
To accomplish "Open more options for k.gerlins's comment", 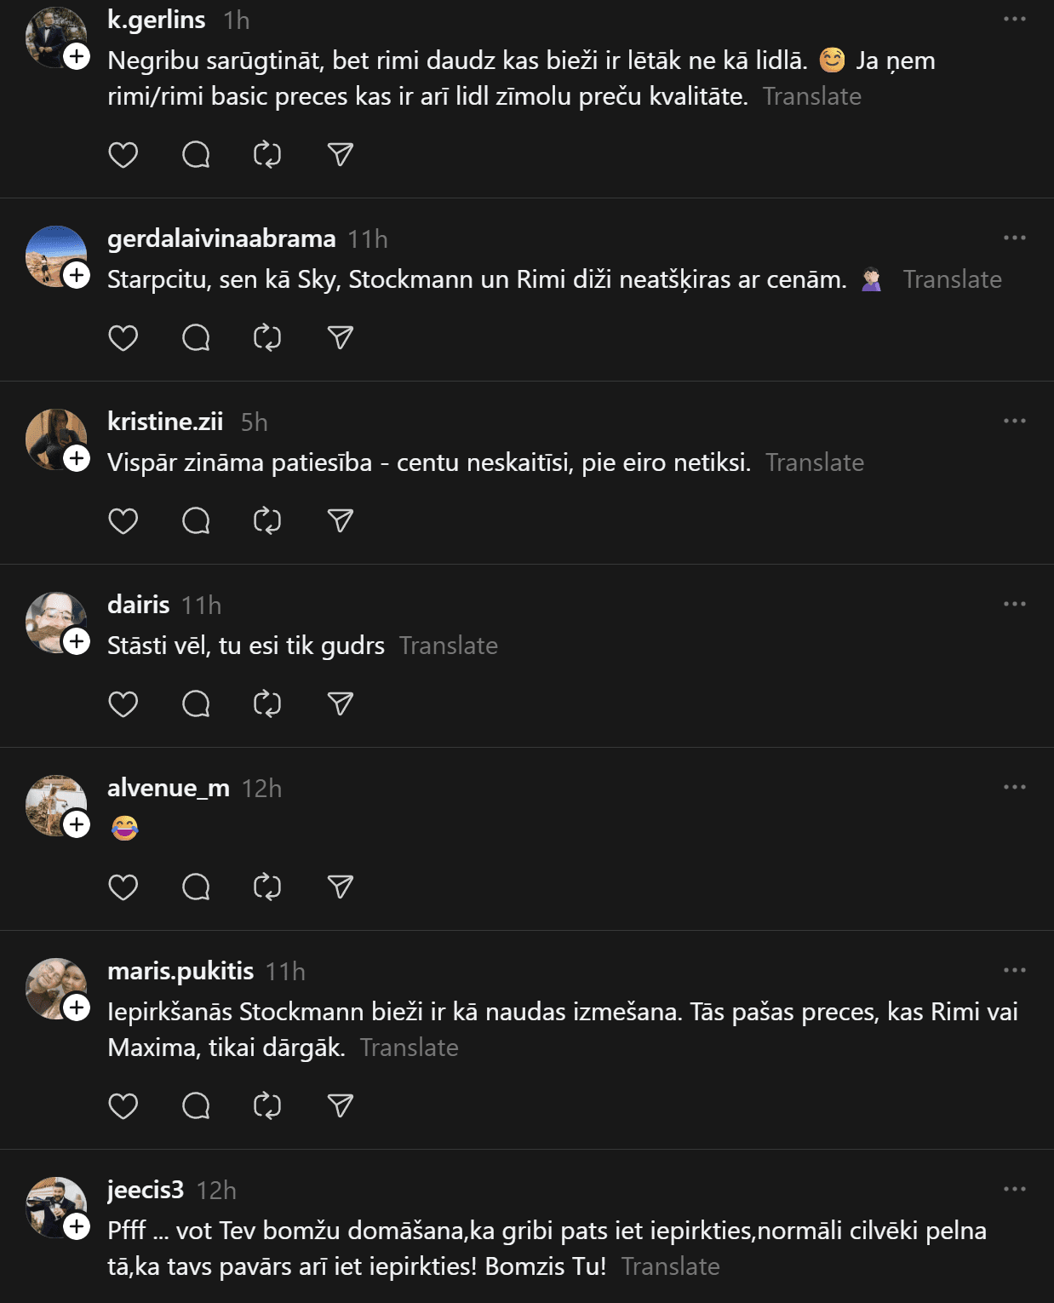I will 1014,20.
